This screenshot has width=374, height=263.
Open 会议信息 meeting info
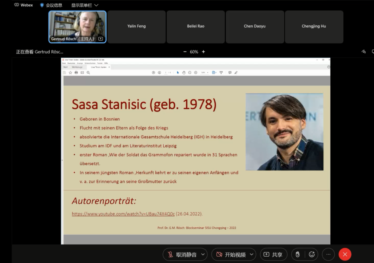click(x=51, y=5)
